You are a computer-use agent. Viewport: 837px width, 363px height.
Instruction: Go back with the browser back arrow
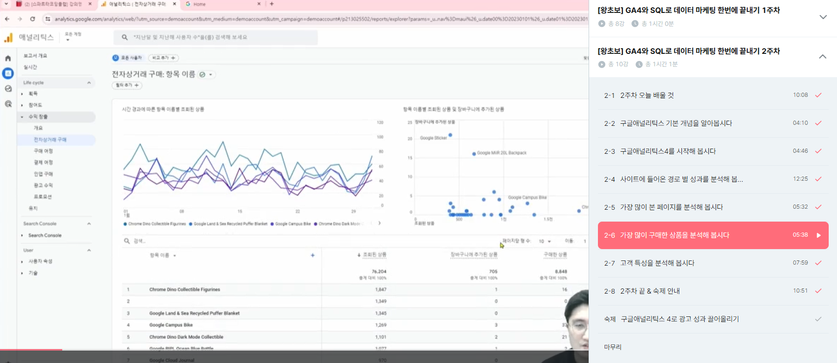pyautogui.click(x=7, y=19)
